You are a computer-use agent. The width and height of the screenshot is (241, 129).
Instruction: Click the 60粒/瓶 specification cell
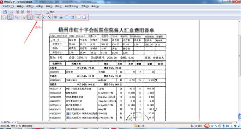tap(102, 80)
